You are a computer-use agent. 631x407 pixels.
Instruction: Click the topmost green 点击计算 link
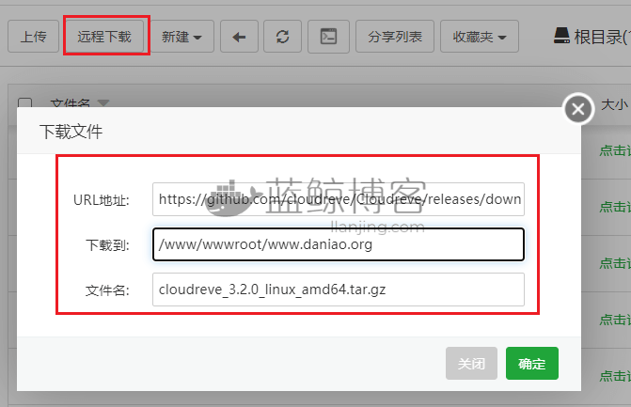tap(615, 150)
